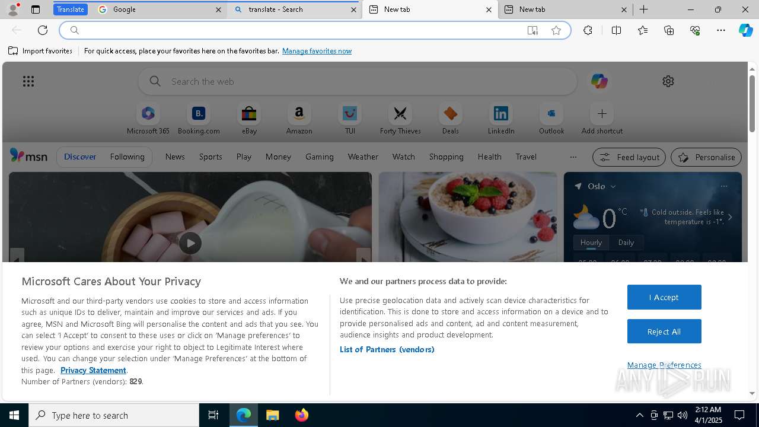Open the Favorites list icon
759x427 pixels.
pyautogui.click(x=643, y=31)
